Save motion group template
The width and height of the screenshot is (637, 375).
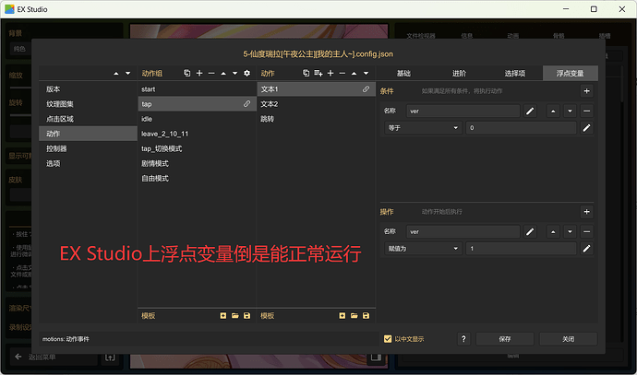246,315
